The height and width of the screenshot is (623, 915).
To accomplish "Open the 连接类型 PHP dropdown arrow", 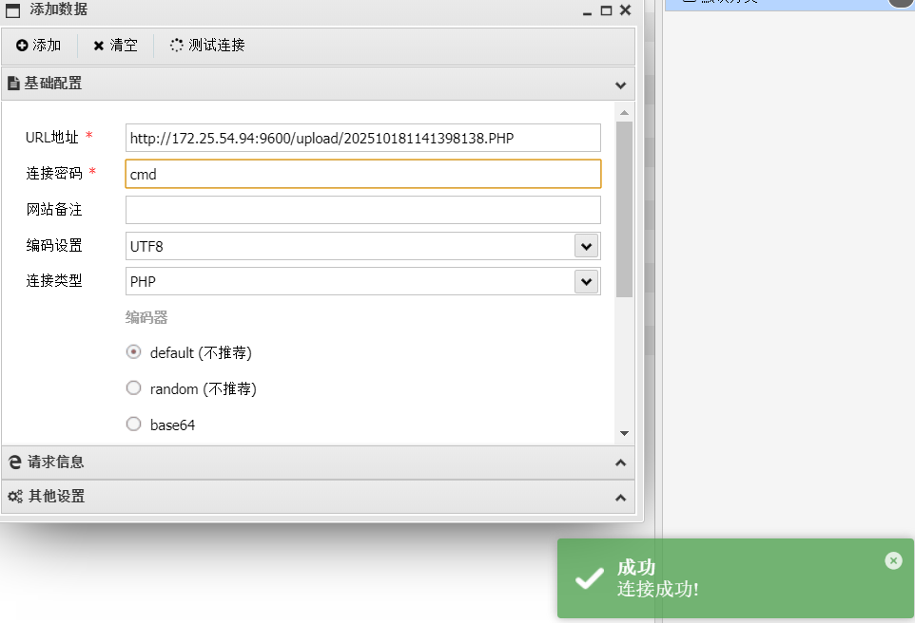I will click(587, 281).
